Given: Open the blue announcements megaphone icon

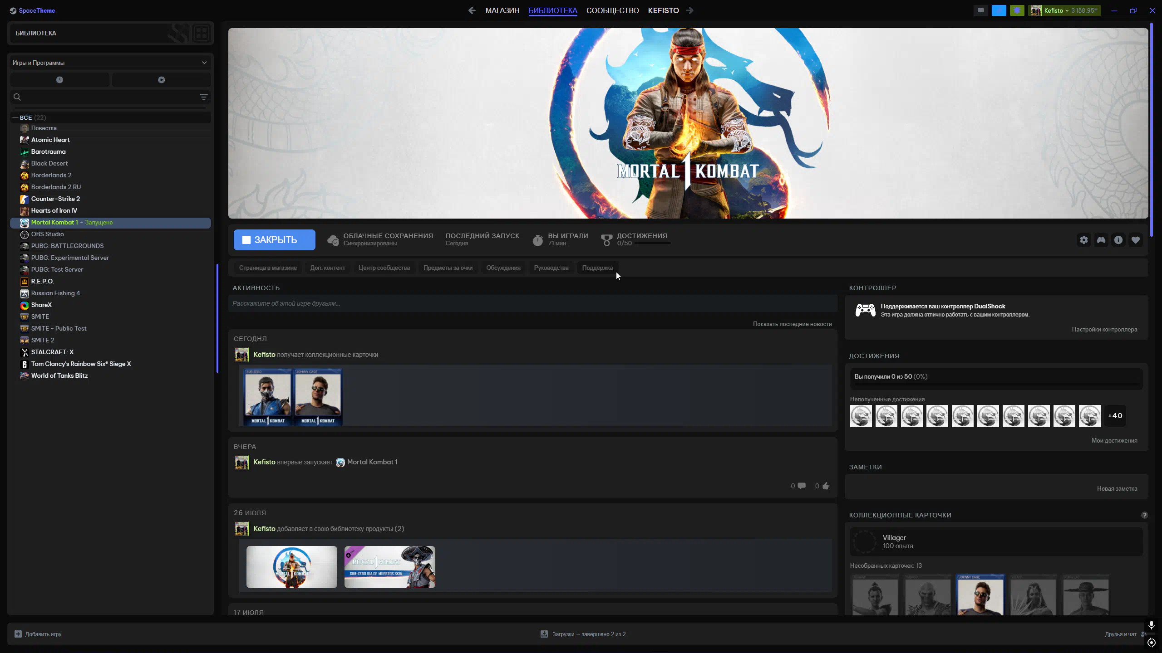Looking at the screenshot, I should (x=999, y=10).
